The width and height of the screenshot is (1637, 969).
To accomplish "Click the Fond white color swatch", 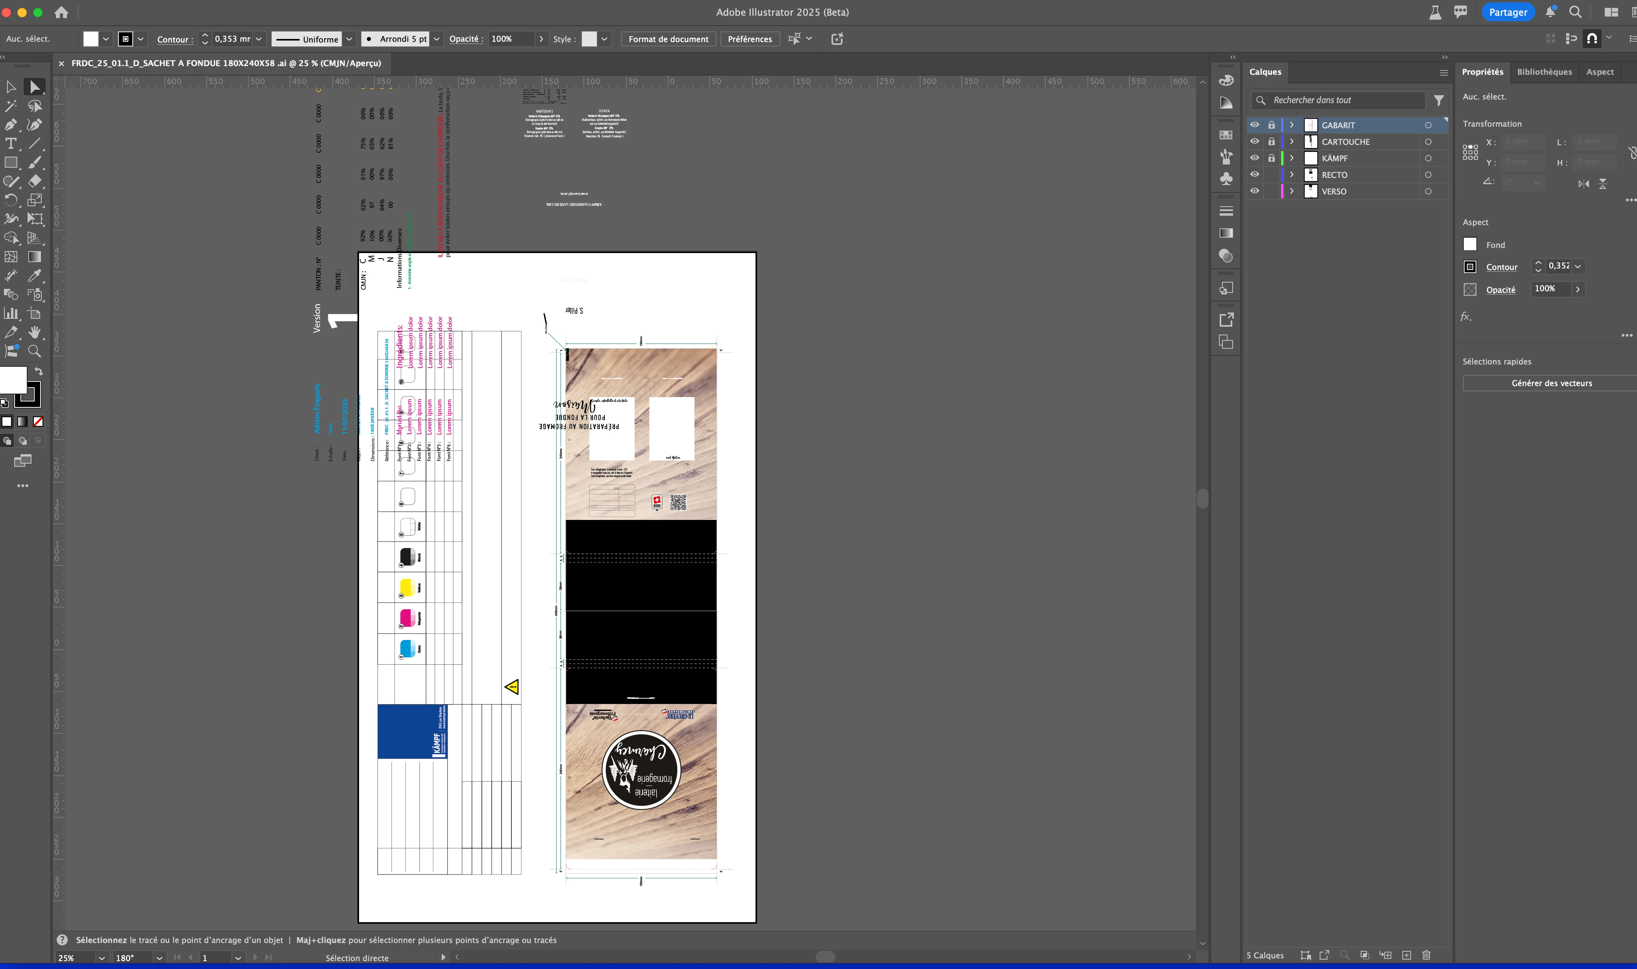I will (1470, 244).
